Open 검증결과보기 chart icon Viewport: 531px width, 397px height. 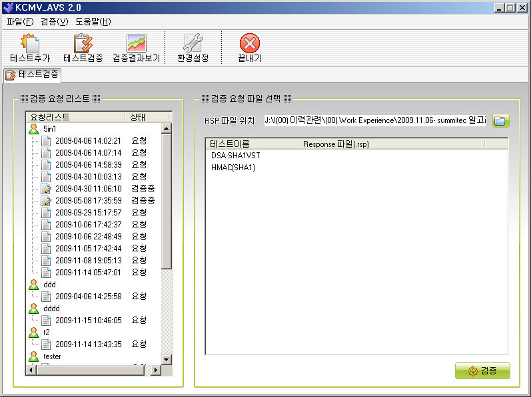click(136, 44)
